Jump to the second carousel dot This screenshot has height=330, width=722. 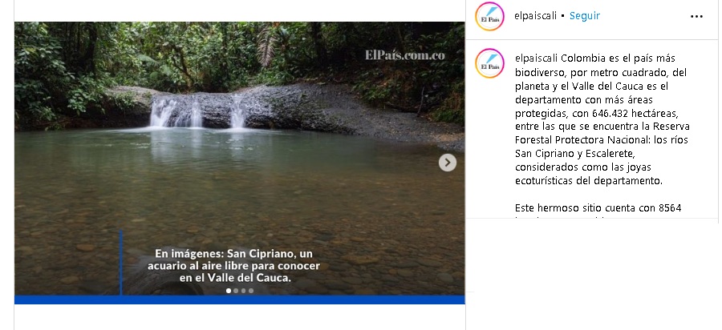tap(236, 291)
